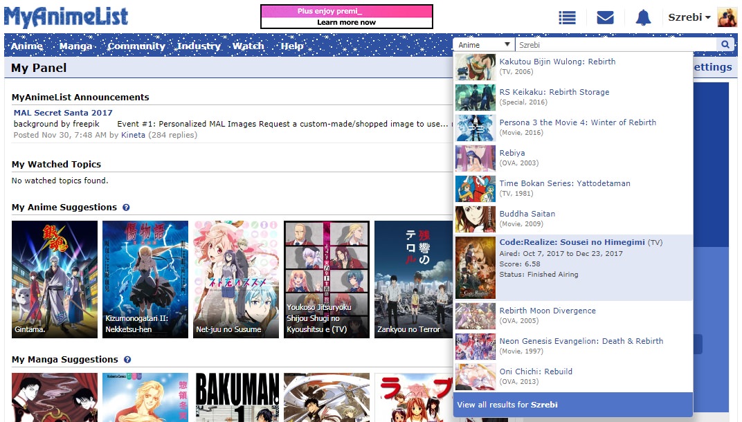Open Kineta's profile link
This screenshot has height=422, width=742.
click(x=133, y=135)
